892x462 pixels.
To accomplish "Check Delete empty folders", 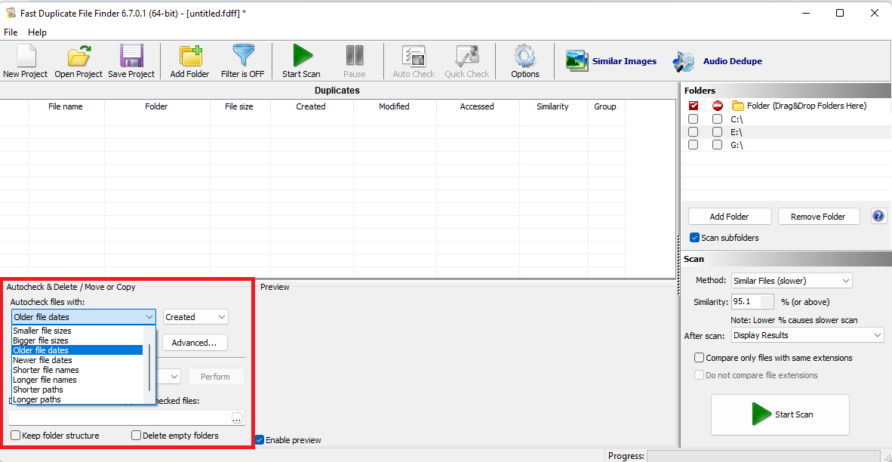I will pyautogui.click(x=136, y=436).
